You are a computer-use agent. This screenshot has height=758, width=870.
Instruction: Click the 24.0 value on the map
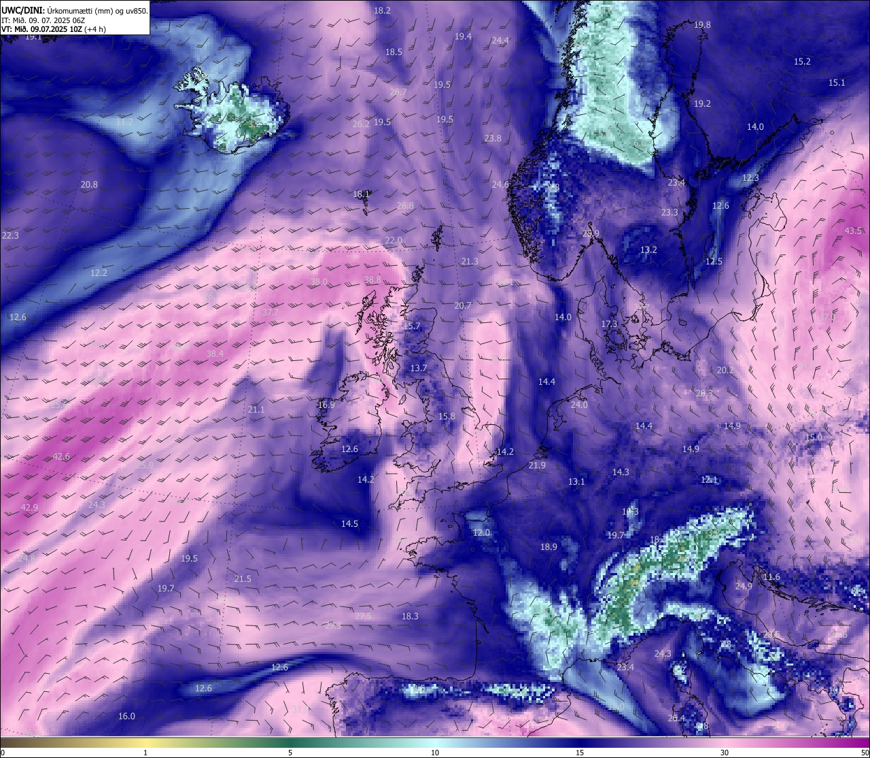coord(579,404)
